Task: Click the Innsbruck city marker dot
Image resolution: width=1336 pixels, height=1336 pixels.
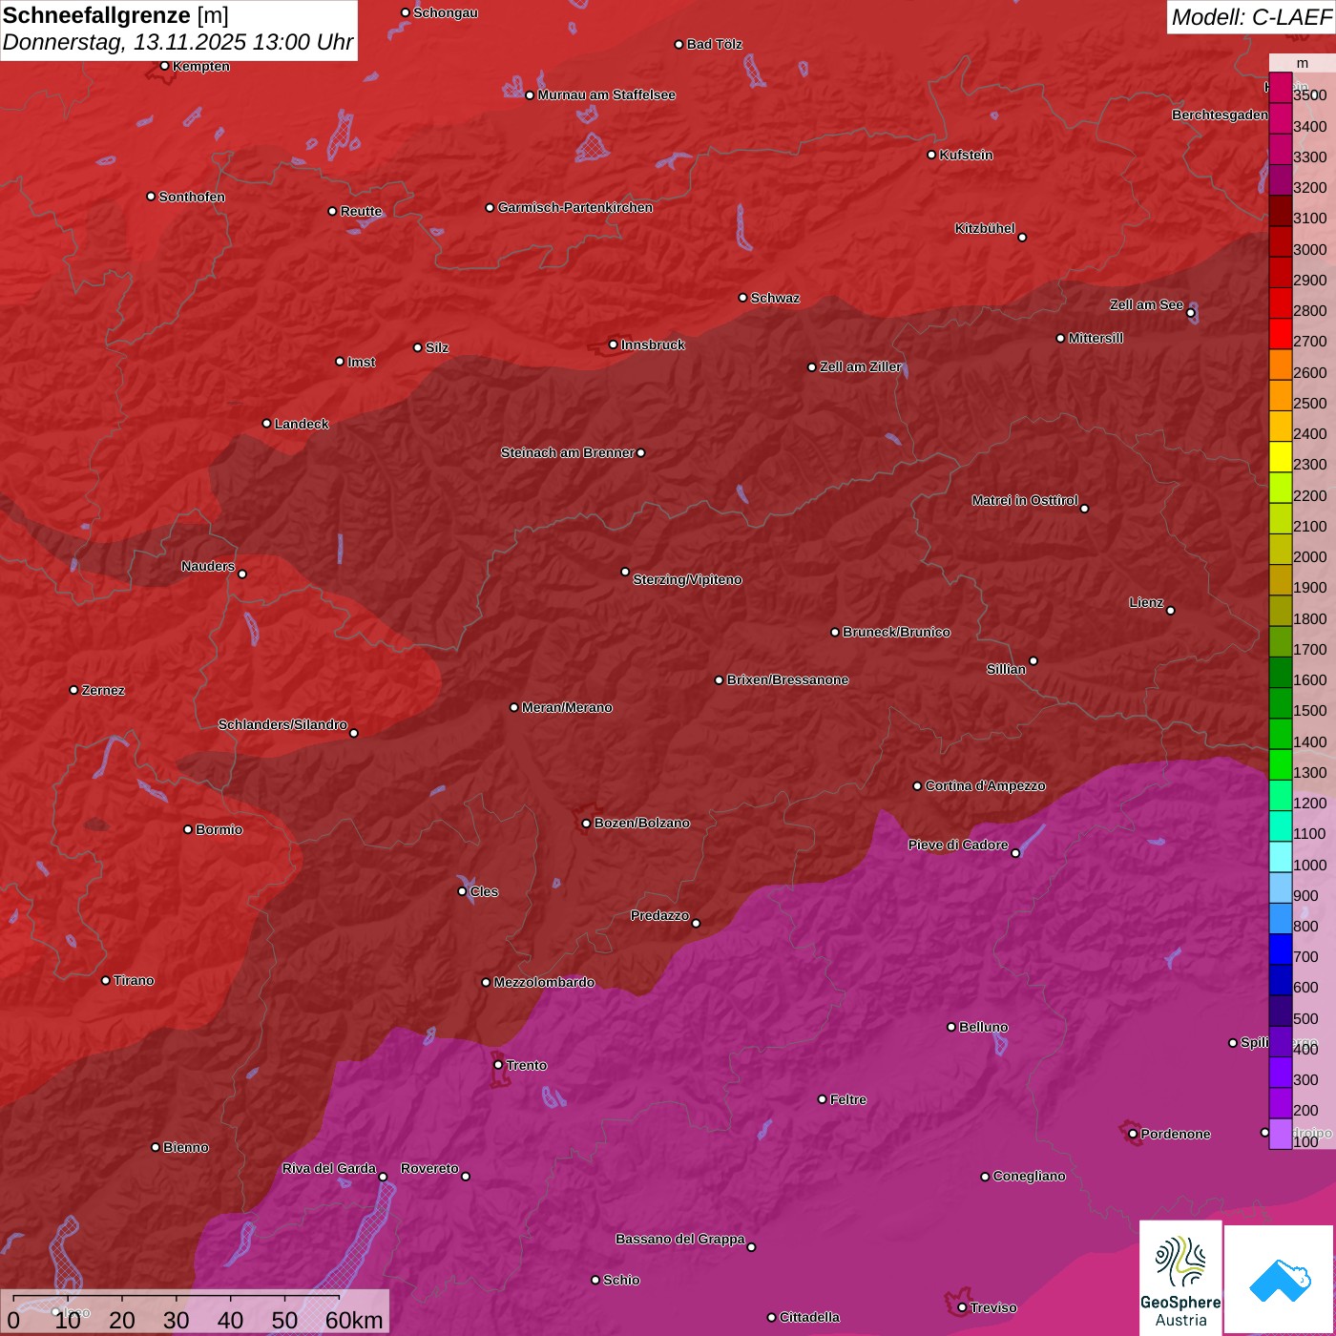Action: [614, 344]
